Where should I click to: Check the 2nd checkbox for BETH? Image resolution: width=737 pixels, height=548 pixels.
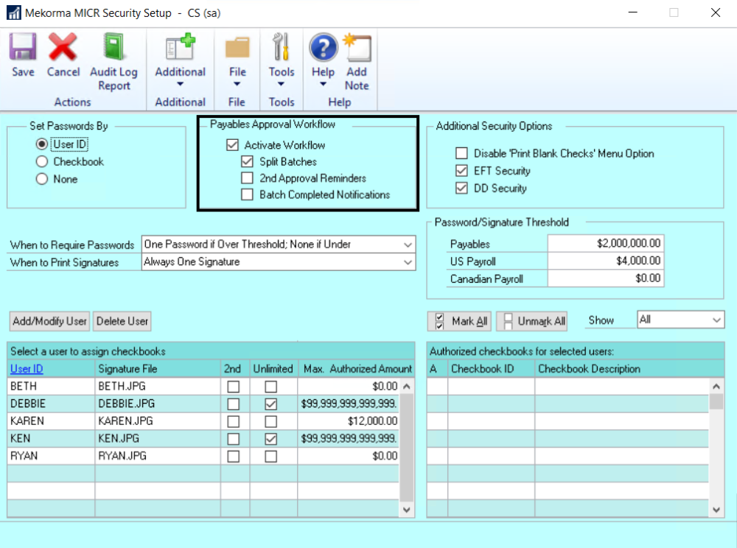[x=233, y=387]
